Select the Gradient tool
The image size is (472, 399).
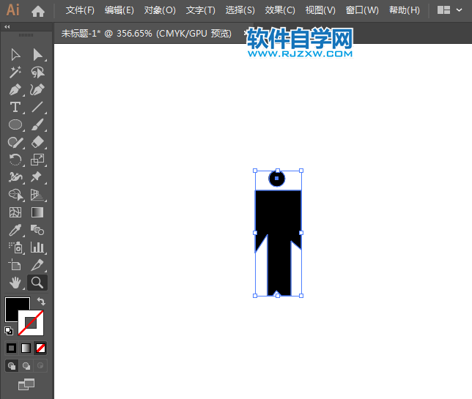(37, 212)
